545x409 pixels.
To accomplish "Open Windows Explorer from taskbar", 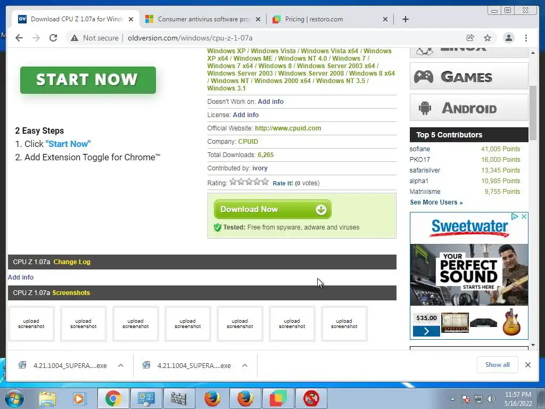I will pos(47,398).
